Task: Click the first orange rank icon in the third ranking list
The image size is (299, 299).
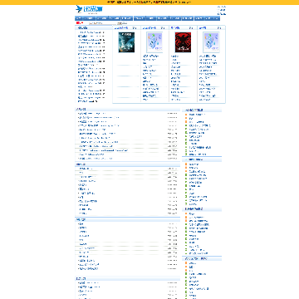Action: pyautogui.click(x=186, y=213)
